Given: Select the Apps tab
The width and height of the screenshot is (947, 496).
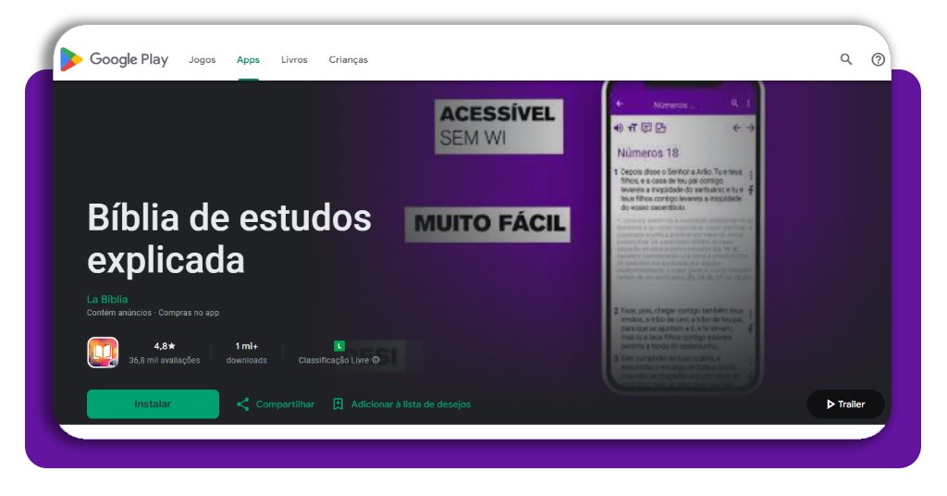Looking at the screenshot, I should coord(248,60).
